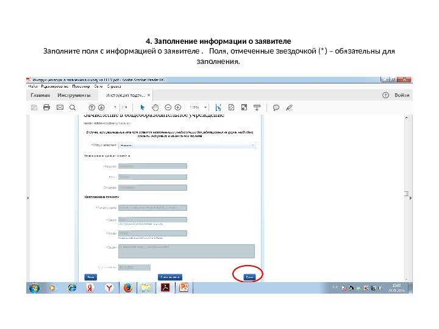Activate the Hand pan tool
439x329 pixels.
(155, 107)
